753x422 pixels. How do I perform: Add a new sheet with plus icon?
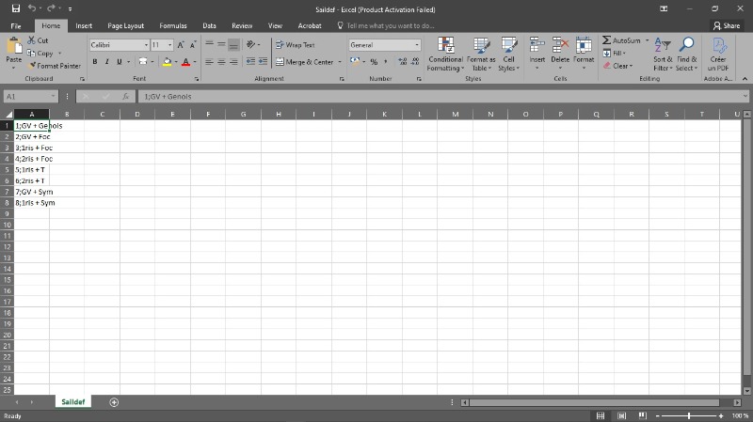(x=114, y=402)
